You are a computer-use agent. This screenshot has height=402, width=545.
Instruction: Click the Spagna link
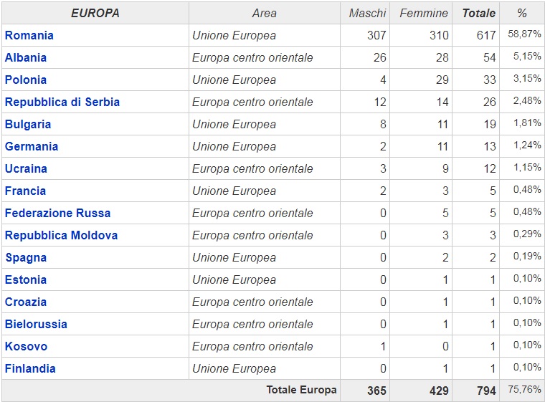26,257
